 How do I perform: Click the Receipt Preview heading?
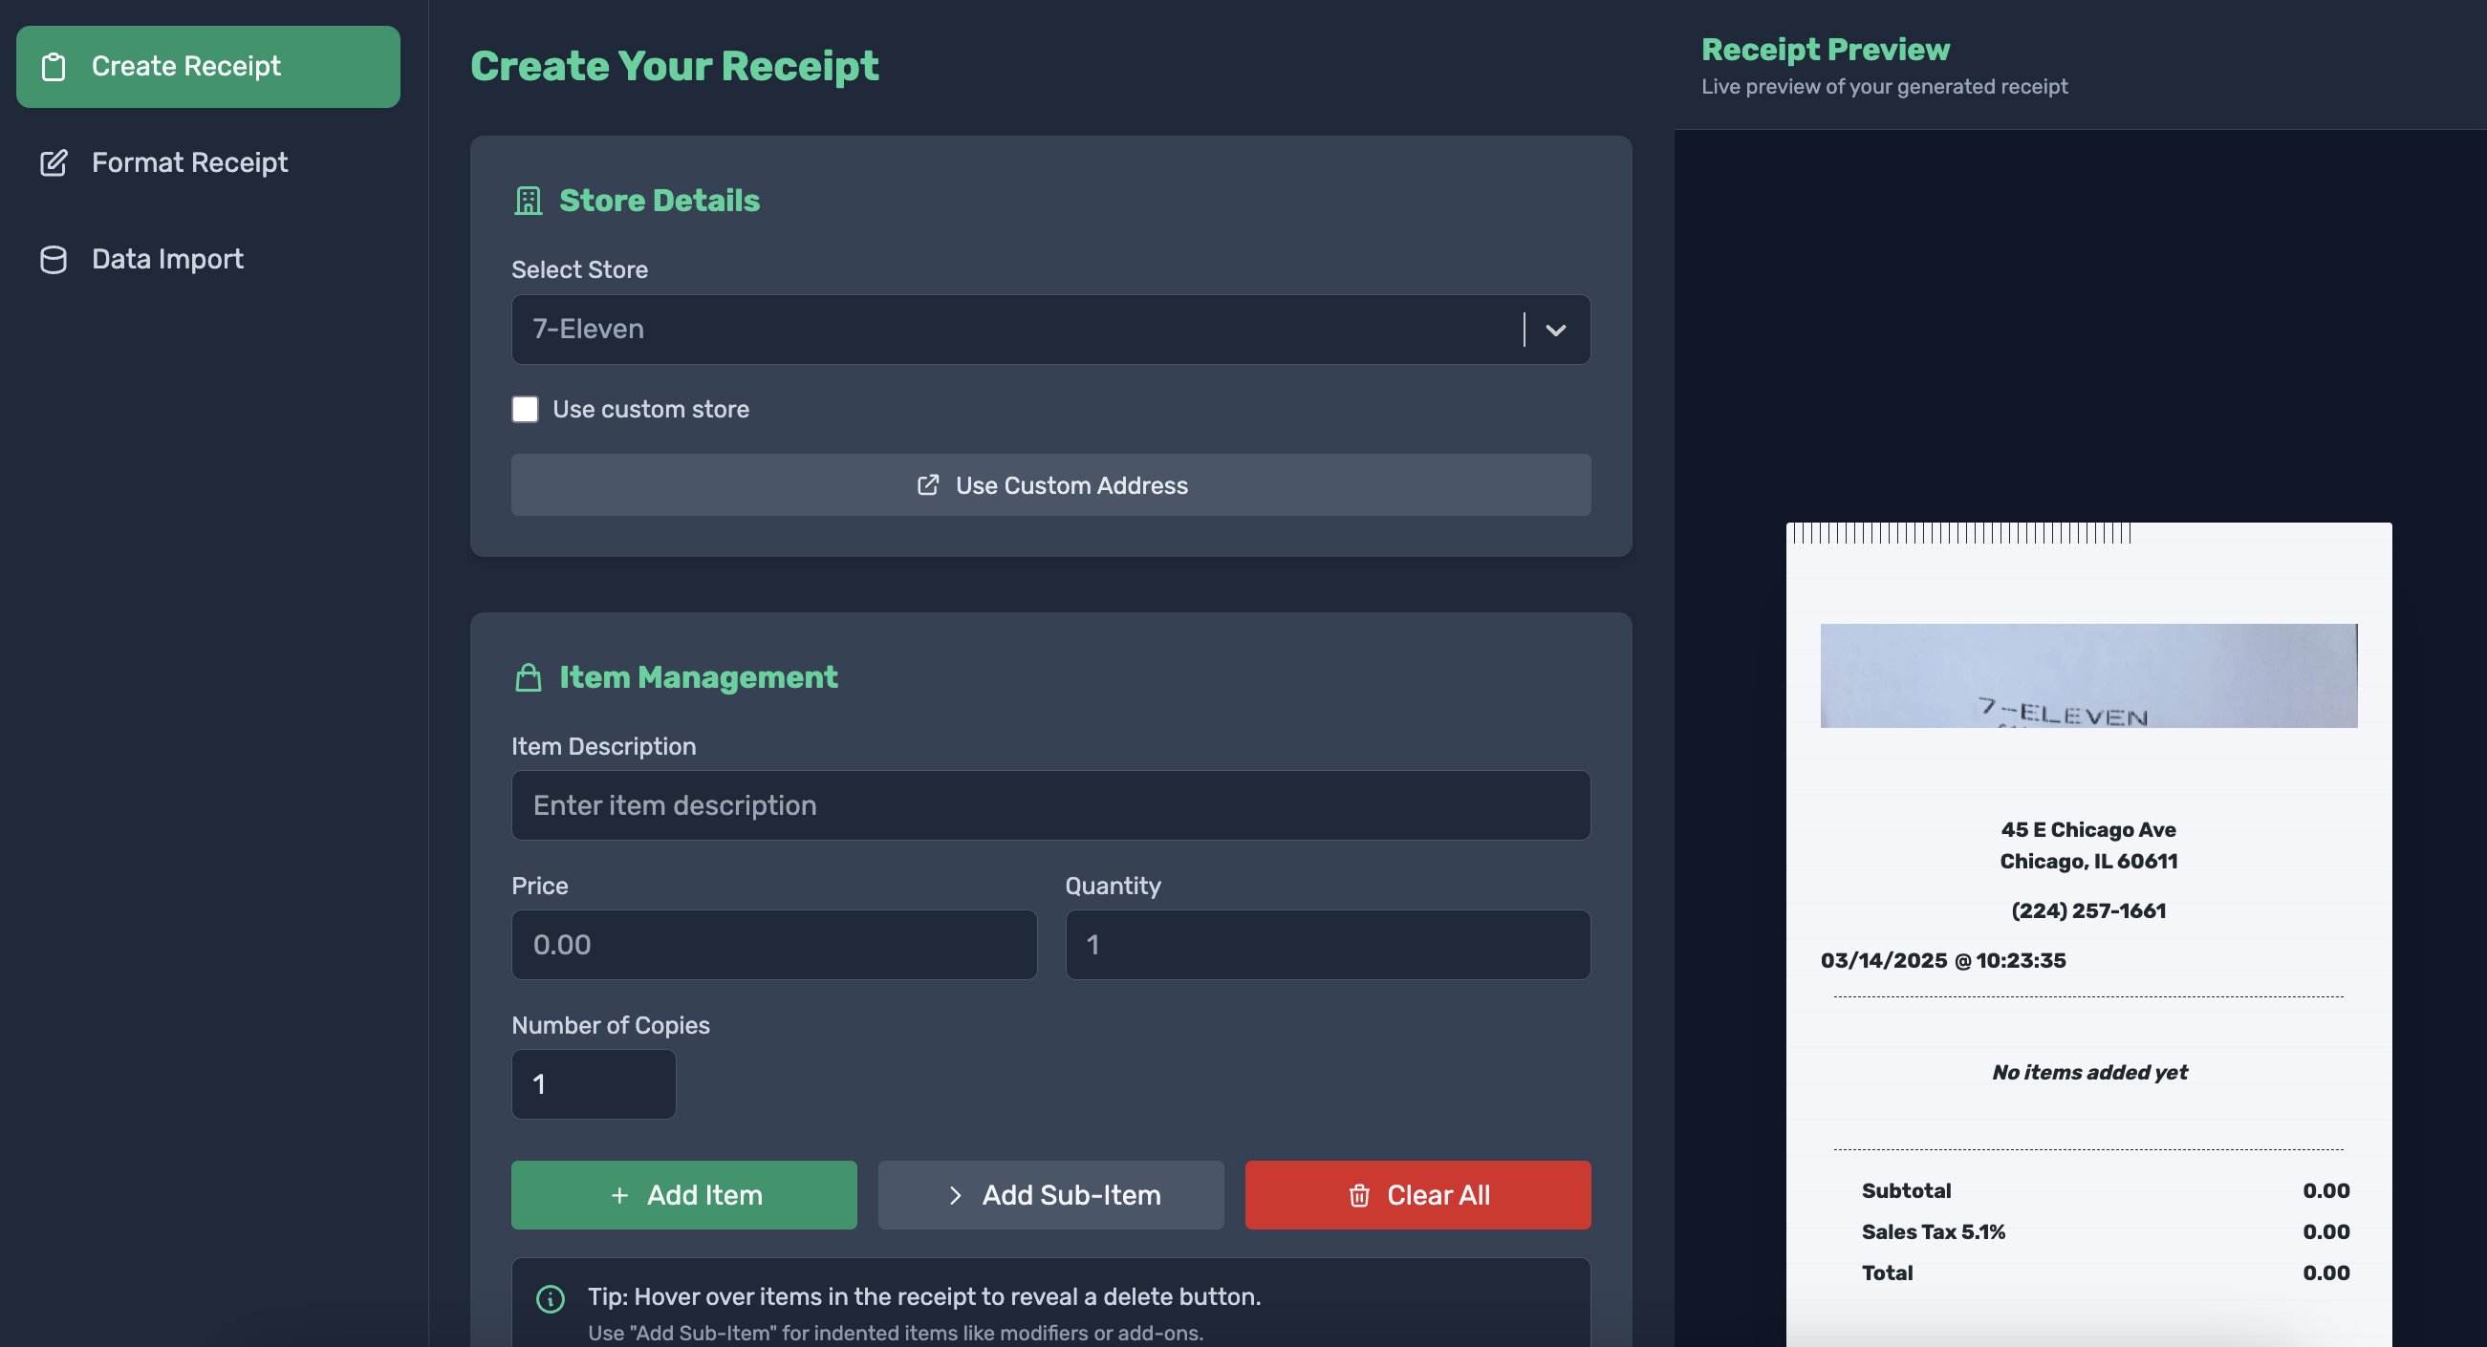tap(1825, 50)
